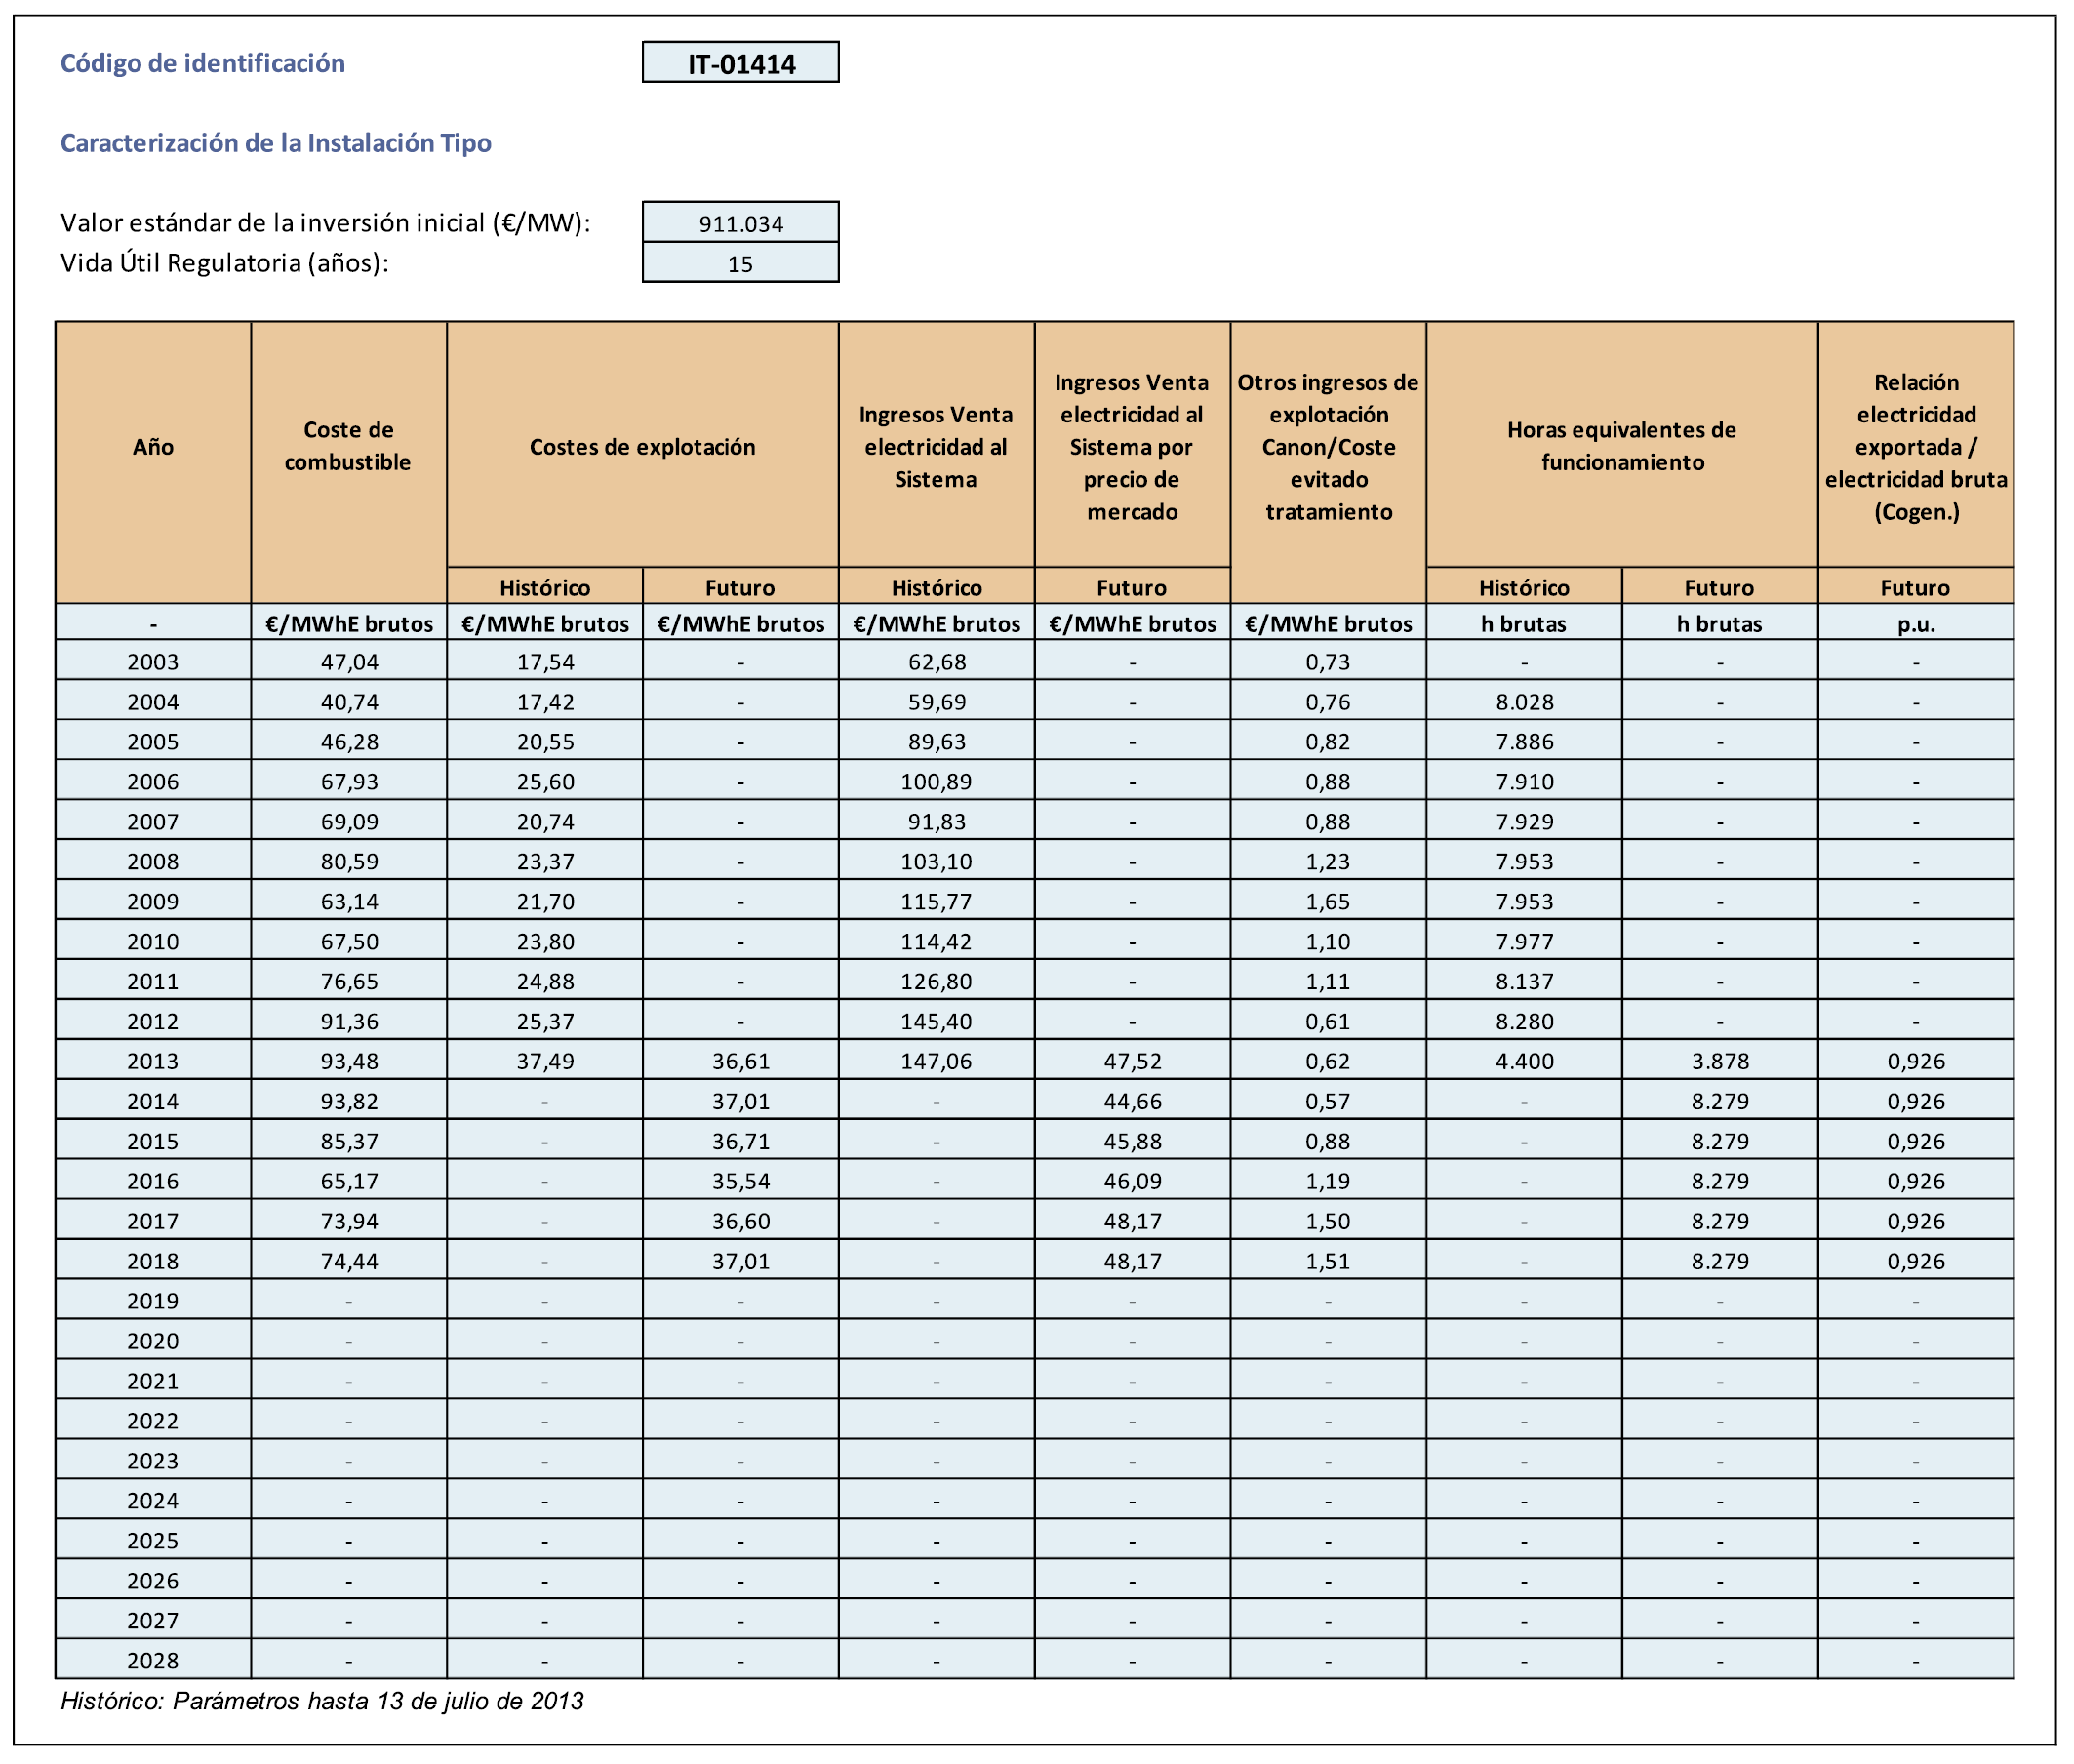Select market income 44,66 in 2014

click(1132, 1102)
